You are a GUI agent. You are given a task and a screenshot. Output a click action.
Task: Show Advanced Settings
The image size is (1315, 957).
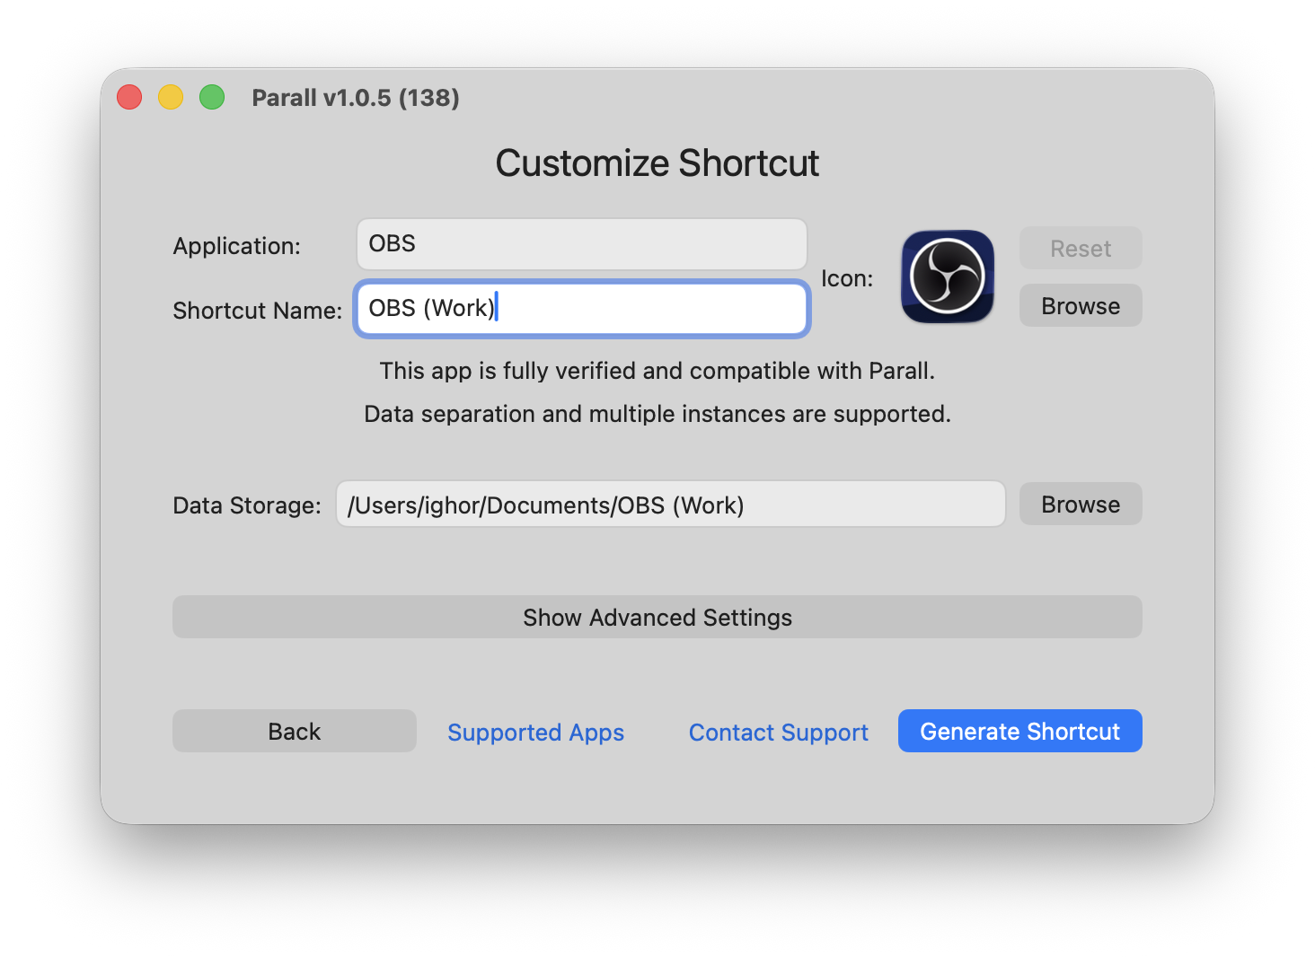(x=657, y=617)
